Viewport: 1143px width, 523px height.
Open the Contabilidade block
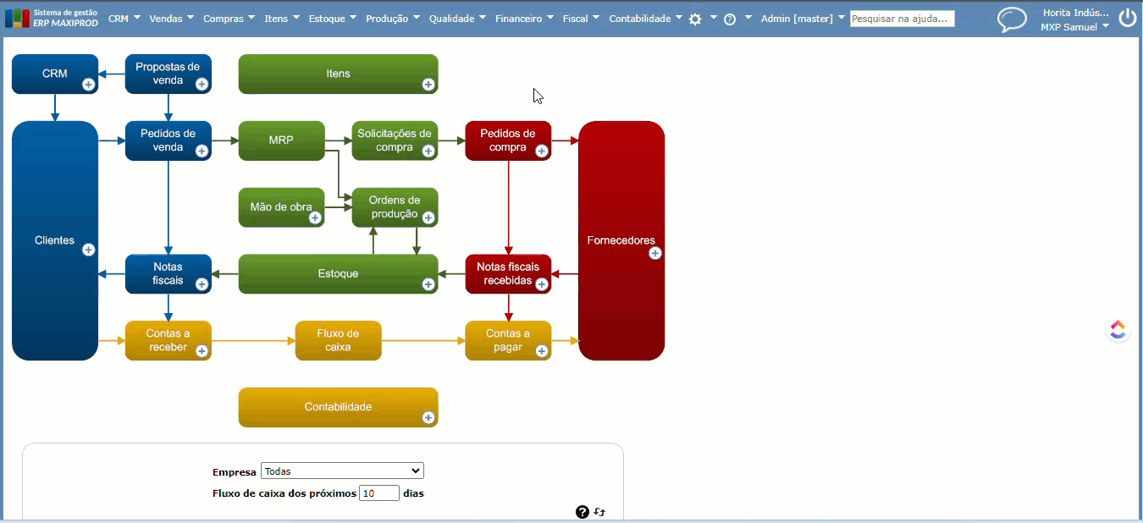338,407
